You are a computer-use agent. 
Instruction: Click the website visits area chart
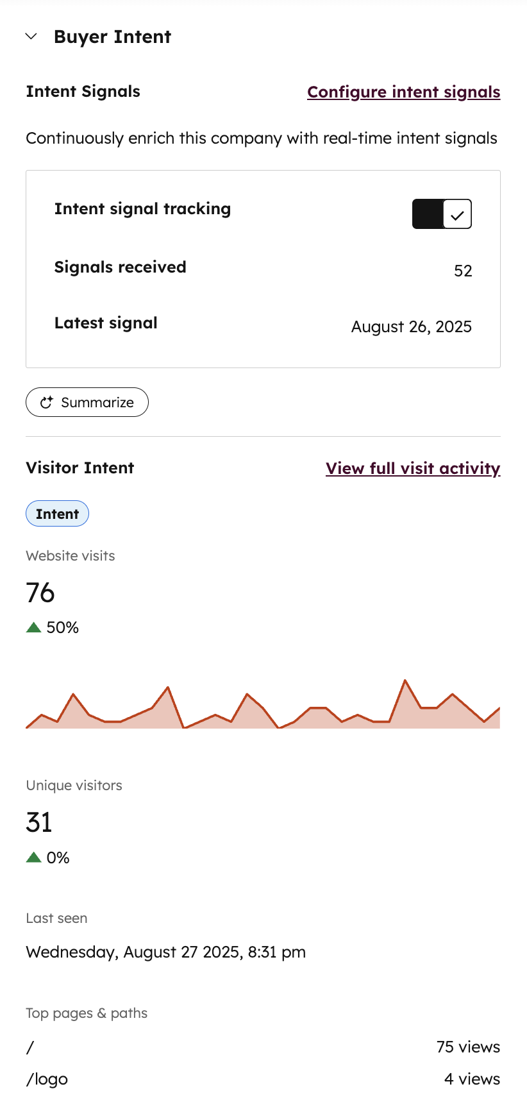263,704
